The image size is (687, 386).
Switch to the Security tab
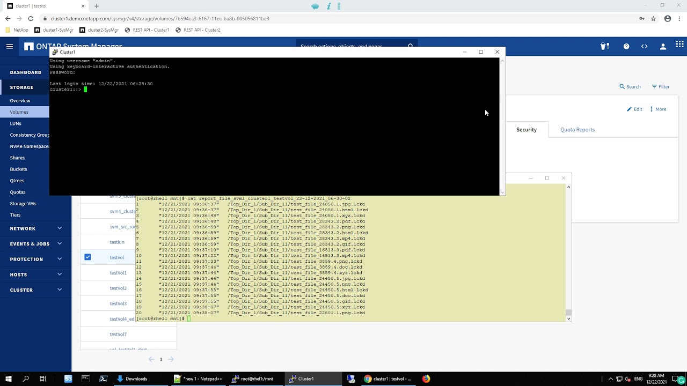tap(527, 130)
